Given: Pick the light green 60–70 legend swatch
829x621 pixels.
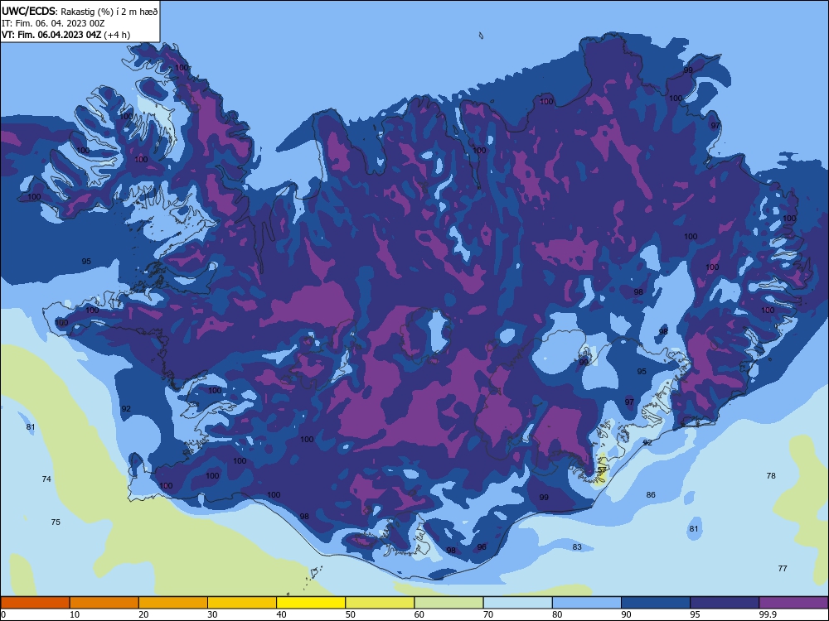Looking at the screenshot, I should click(448, 603).
